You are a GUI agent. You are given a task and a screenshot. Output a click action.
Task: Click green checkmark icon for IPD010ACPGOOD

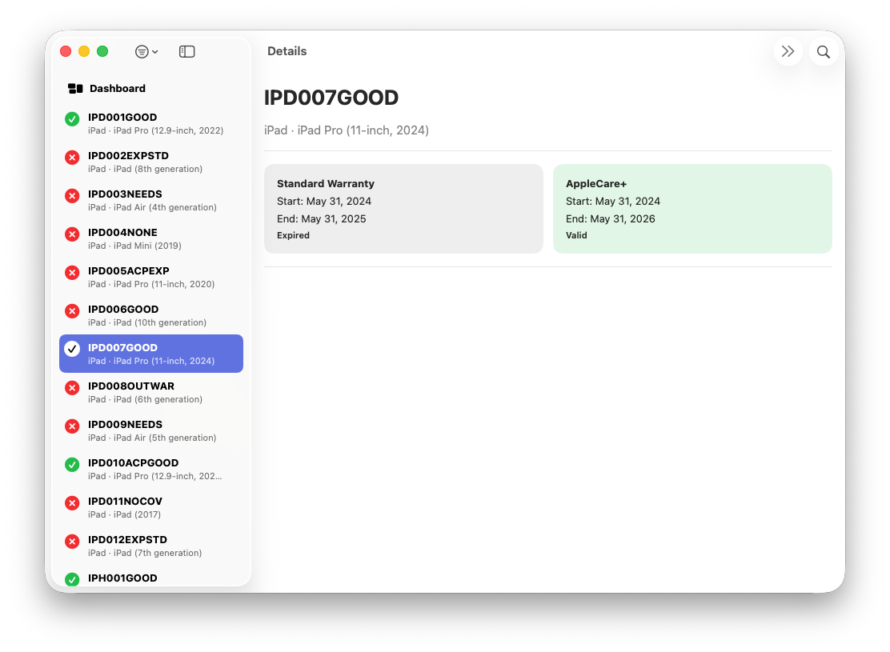point(72,464)
